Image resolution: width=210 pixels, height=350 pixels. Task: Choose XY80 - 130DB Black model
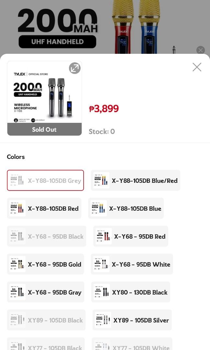(x=131, y=292)
